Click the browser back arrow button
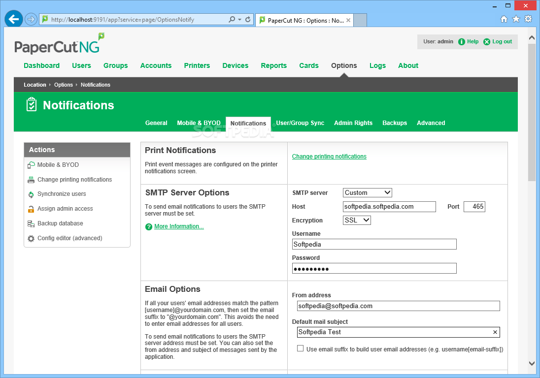This screenshot has height=378, width=540. tap(14, 19)
